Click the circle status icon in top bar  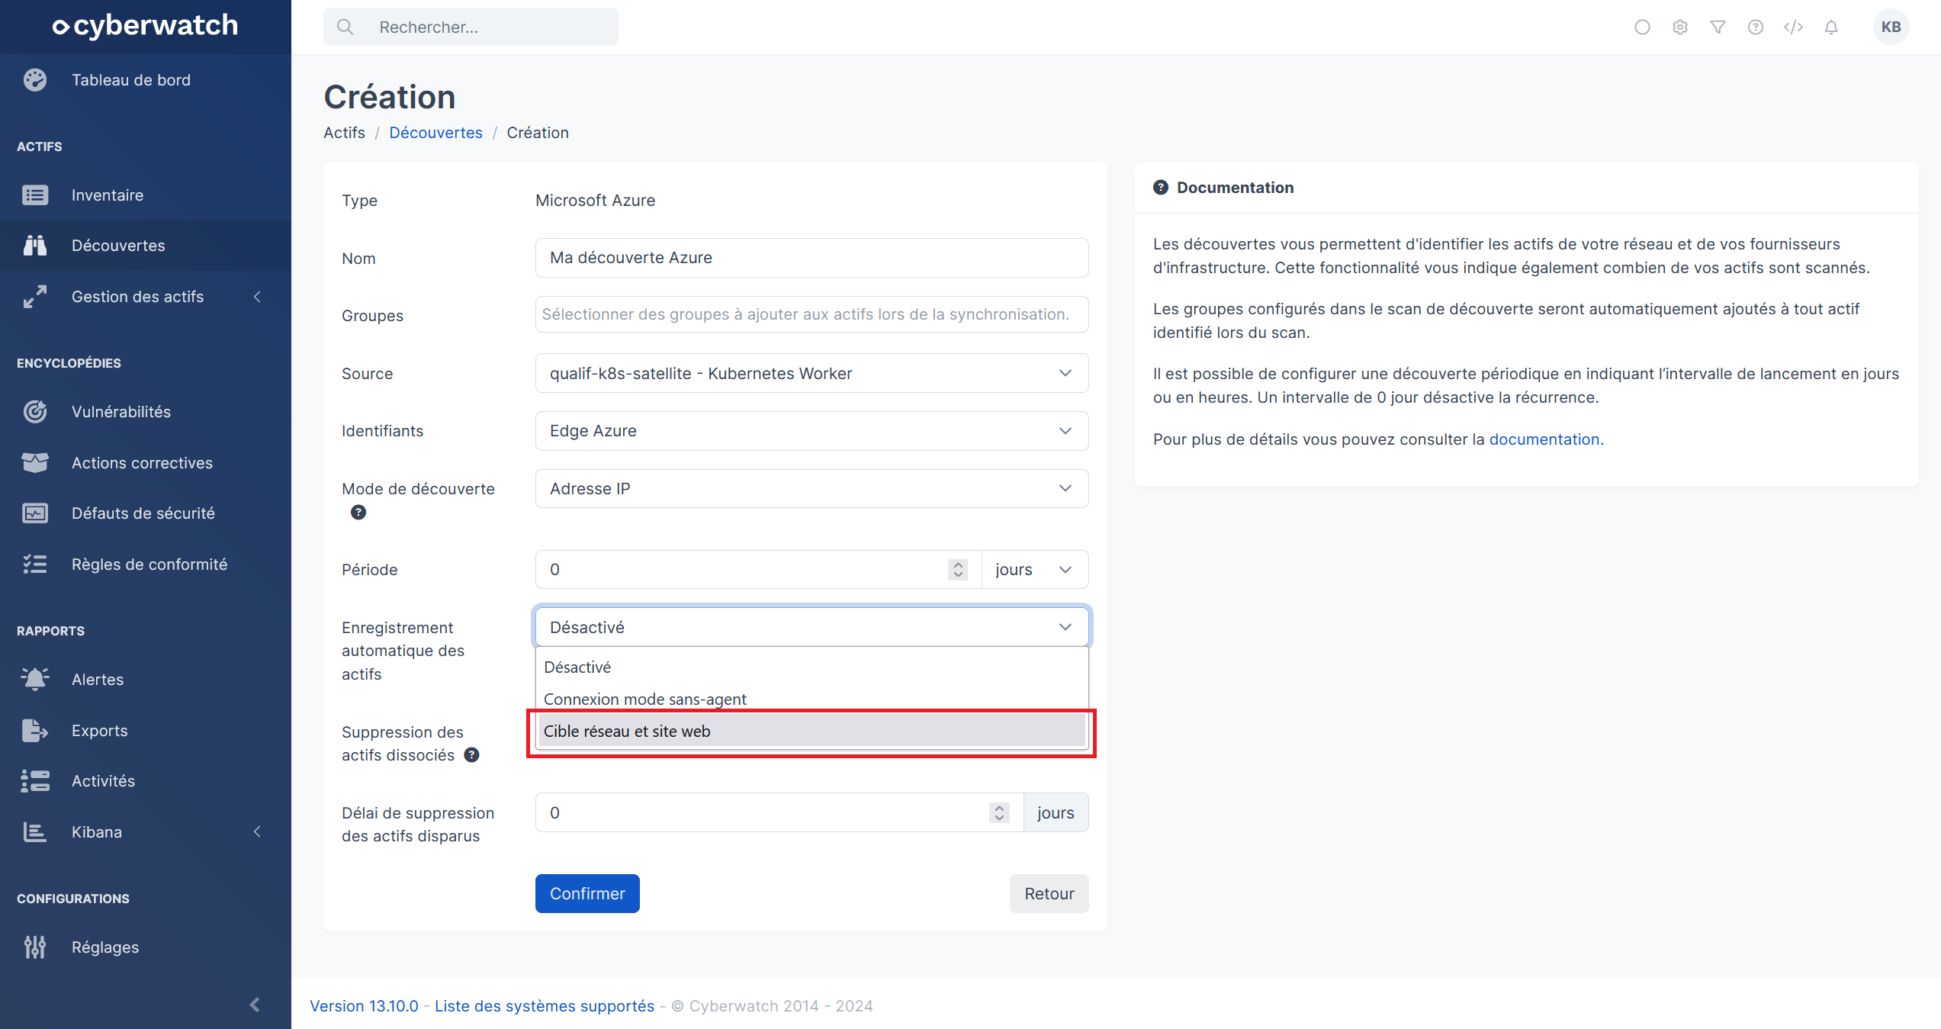pyautogui.click(x=1642, y=27)
